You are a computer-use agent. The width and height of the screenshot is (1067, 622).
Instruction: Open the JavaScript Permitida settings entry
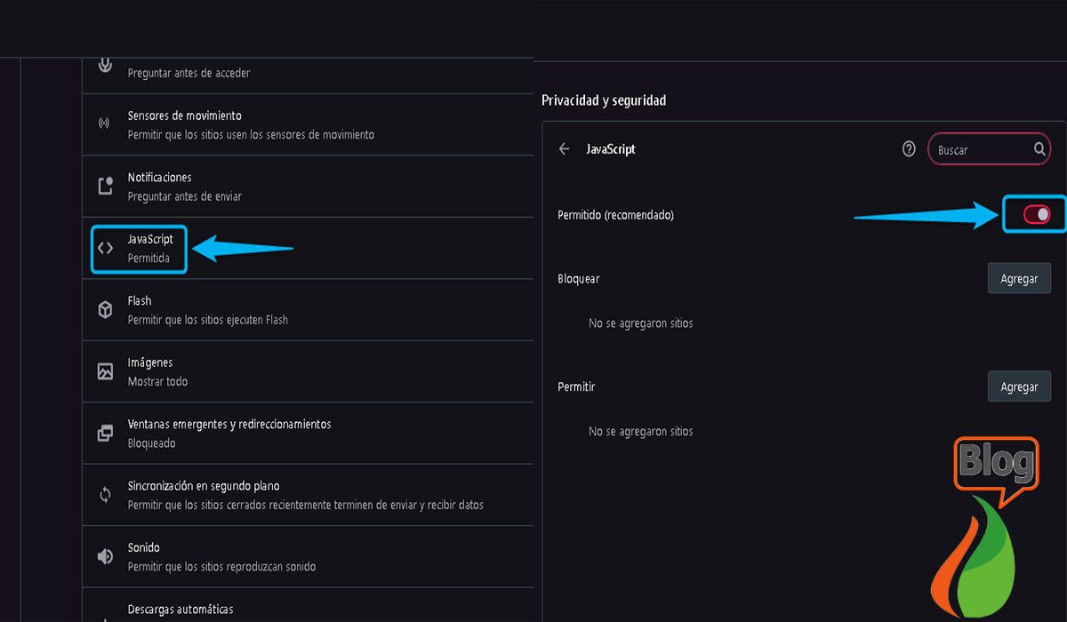coord(308,248)
